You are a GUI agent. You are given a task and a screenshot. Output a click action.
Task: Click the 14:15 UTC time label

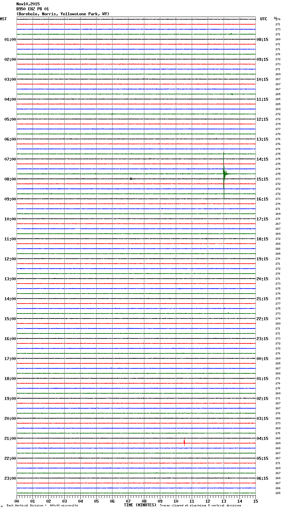[x=262, y=159]
